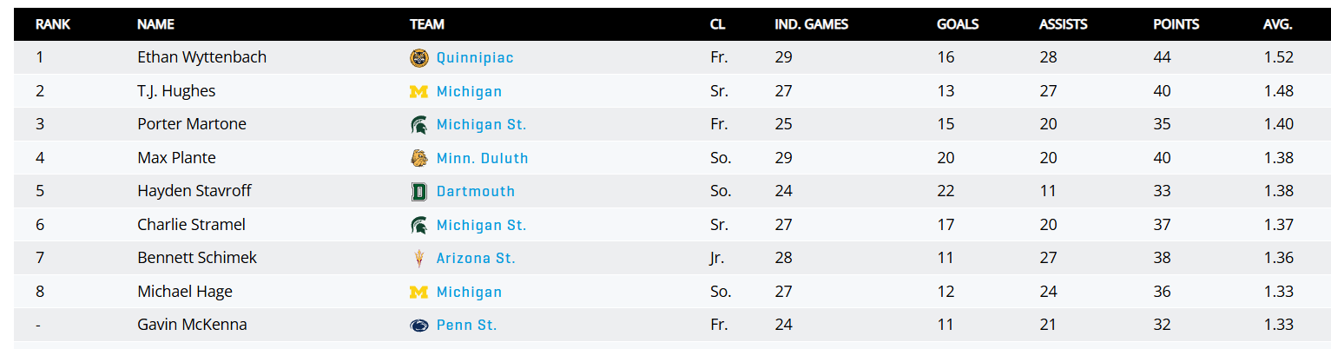The width and height of the screenshot is (1331, 349).
Task: Select player name Ethan Wyttenbach
Action: 201,57
